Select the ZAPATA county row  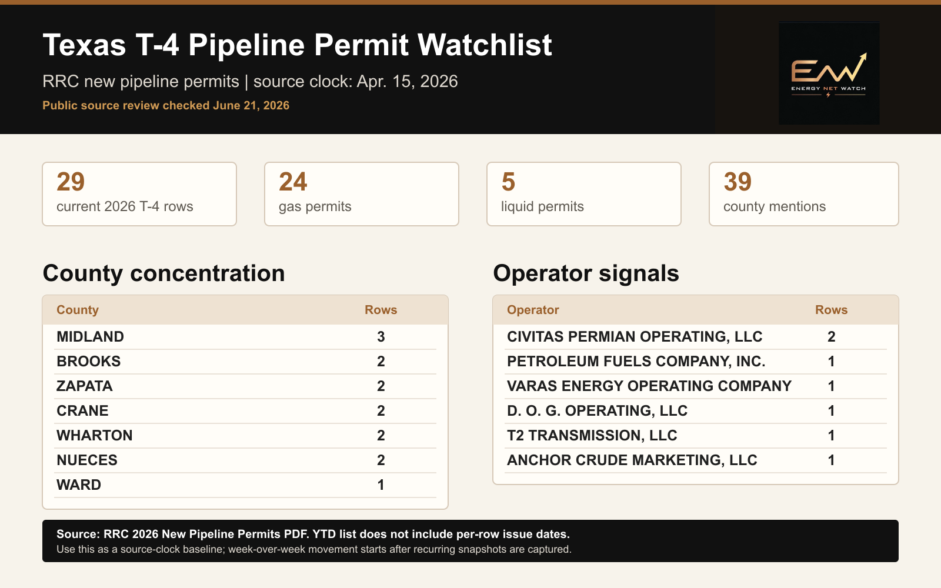tap(245, 386)
